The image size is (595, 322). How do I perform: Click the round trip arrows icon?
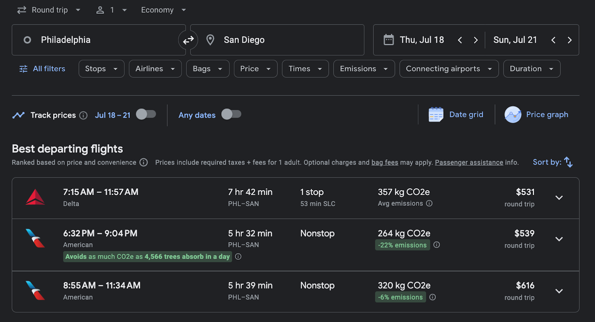pos(22,10)
